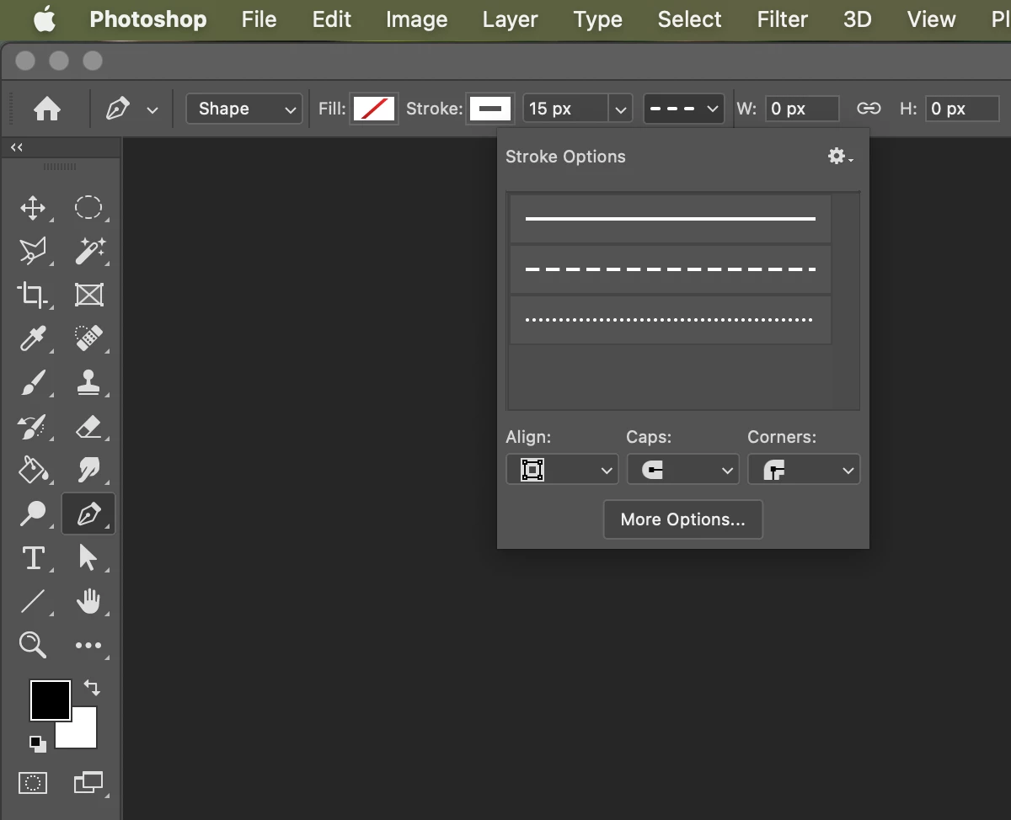Open the Stroke Options gear menu
The height and width of the screenshot is (820, 1011).
coord(839,156)
